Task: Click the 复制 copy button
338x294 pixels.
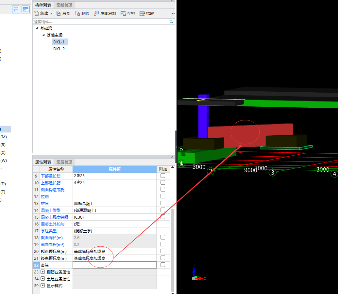Action: [63, 14]
